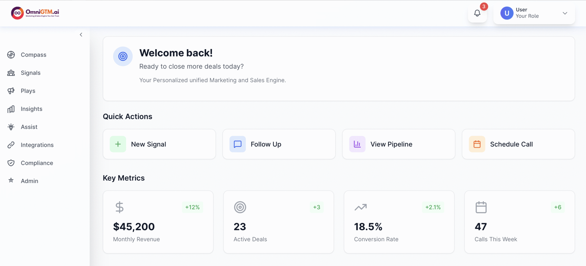586x266 pixels.
Task: Click the Plays megaphone icon
Action: point(11,91)
